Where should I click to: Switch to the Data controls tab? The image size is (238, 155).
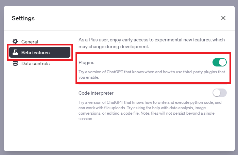35,63
